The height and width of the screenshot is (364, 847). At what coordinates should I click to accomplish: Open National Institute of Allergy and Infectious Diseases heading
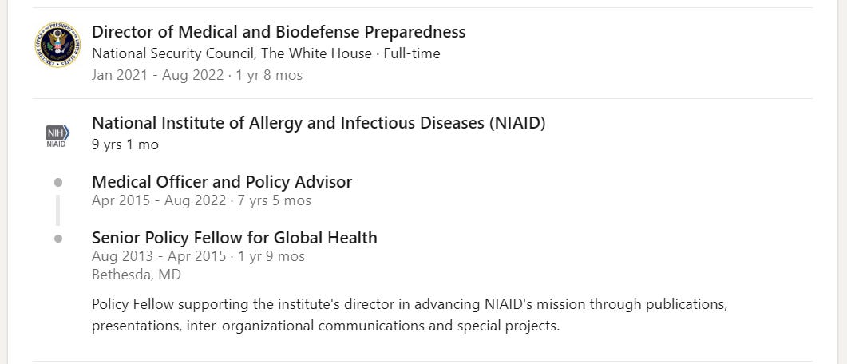tap(319, 123)
